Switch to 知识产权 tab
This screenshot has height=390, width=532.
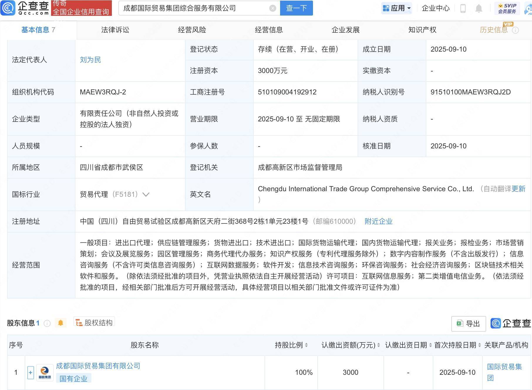coord(422,30)
